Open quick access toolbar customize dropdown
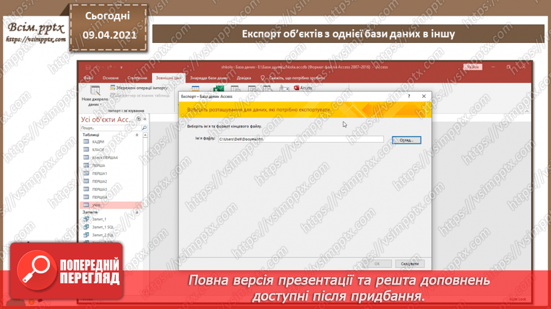 tap(121, 67)
